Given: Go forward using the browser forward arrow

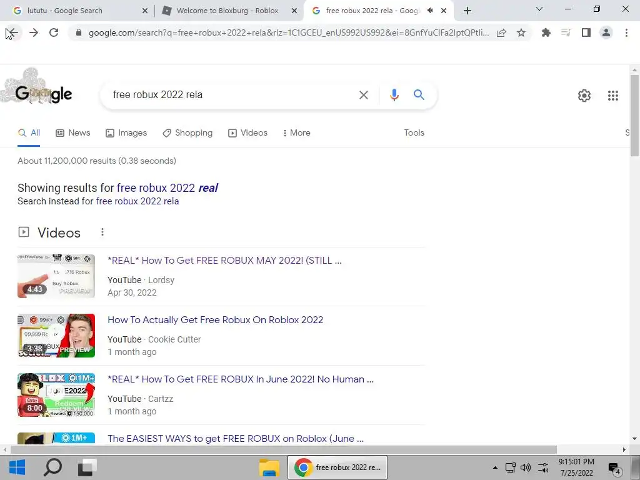Looking at the screenshot, I should [x=34, y=32].
